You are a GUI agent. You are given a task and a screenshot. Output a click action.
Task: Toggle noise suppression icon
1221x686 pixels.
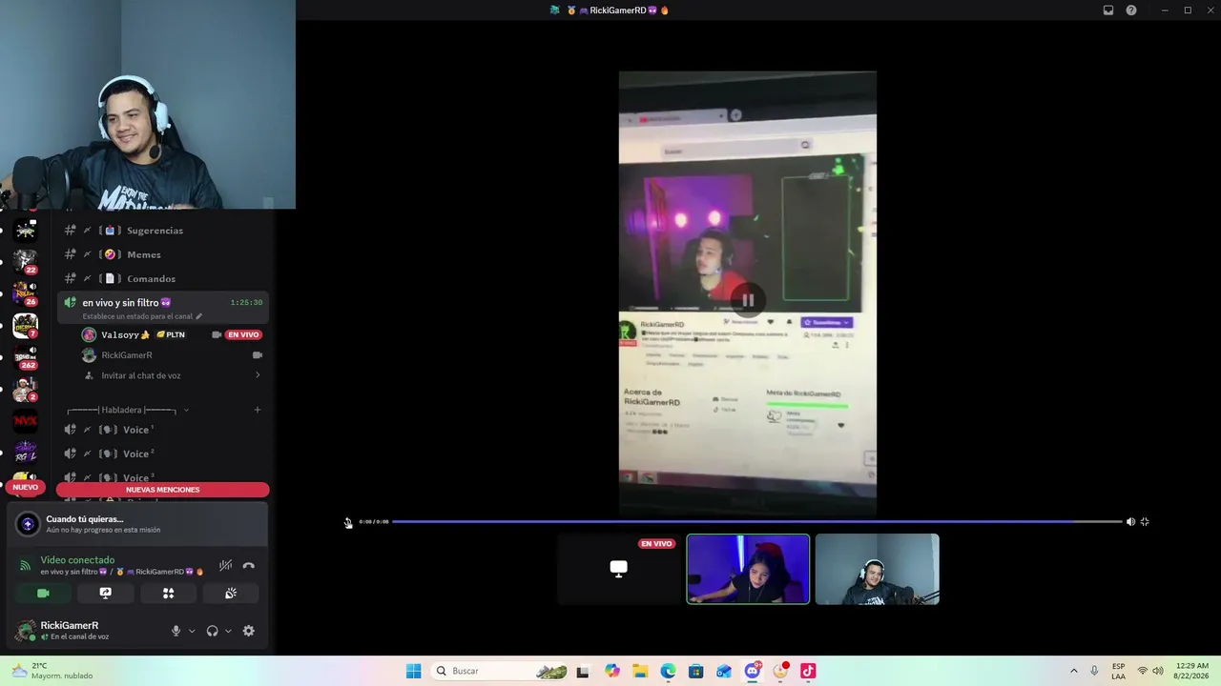coord(226,565)
